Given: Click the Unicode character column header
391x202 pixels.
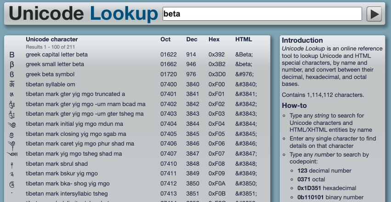Looking at the screenshot, I should tap(52, 39).
